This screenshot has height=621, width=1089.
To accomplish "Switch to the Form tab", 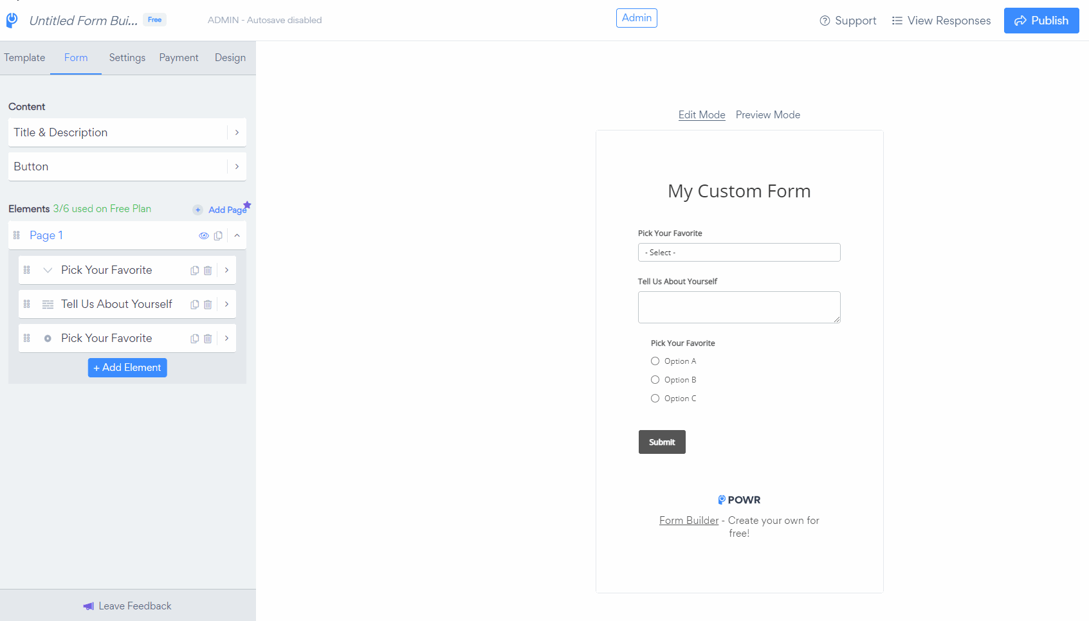I will [x=76, y=58].
